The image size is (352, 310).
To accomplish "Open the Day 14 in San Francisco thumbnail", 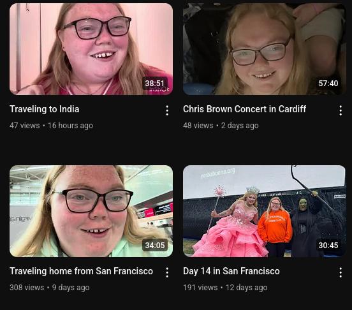I will point(264,211).
